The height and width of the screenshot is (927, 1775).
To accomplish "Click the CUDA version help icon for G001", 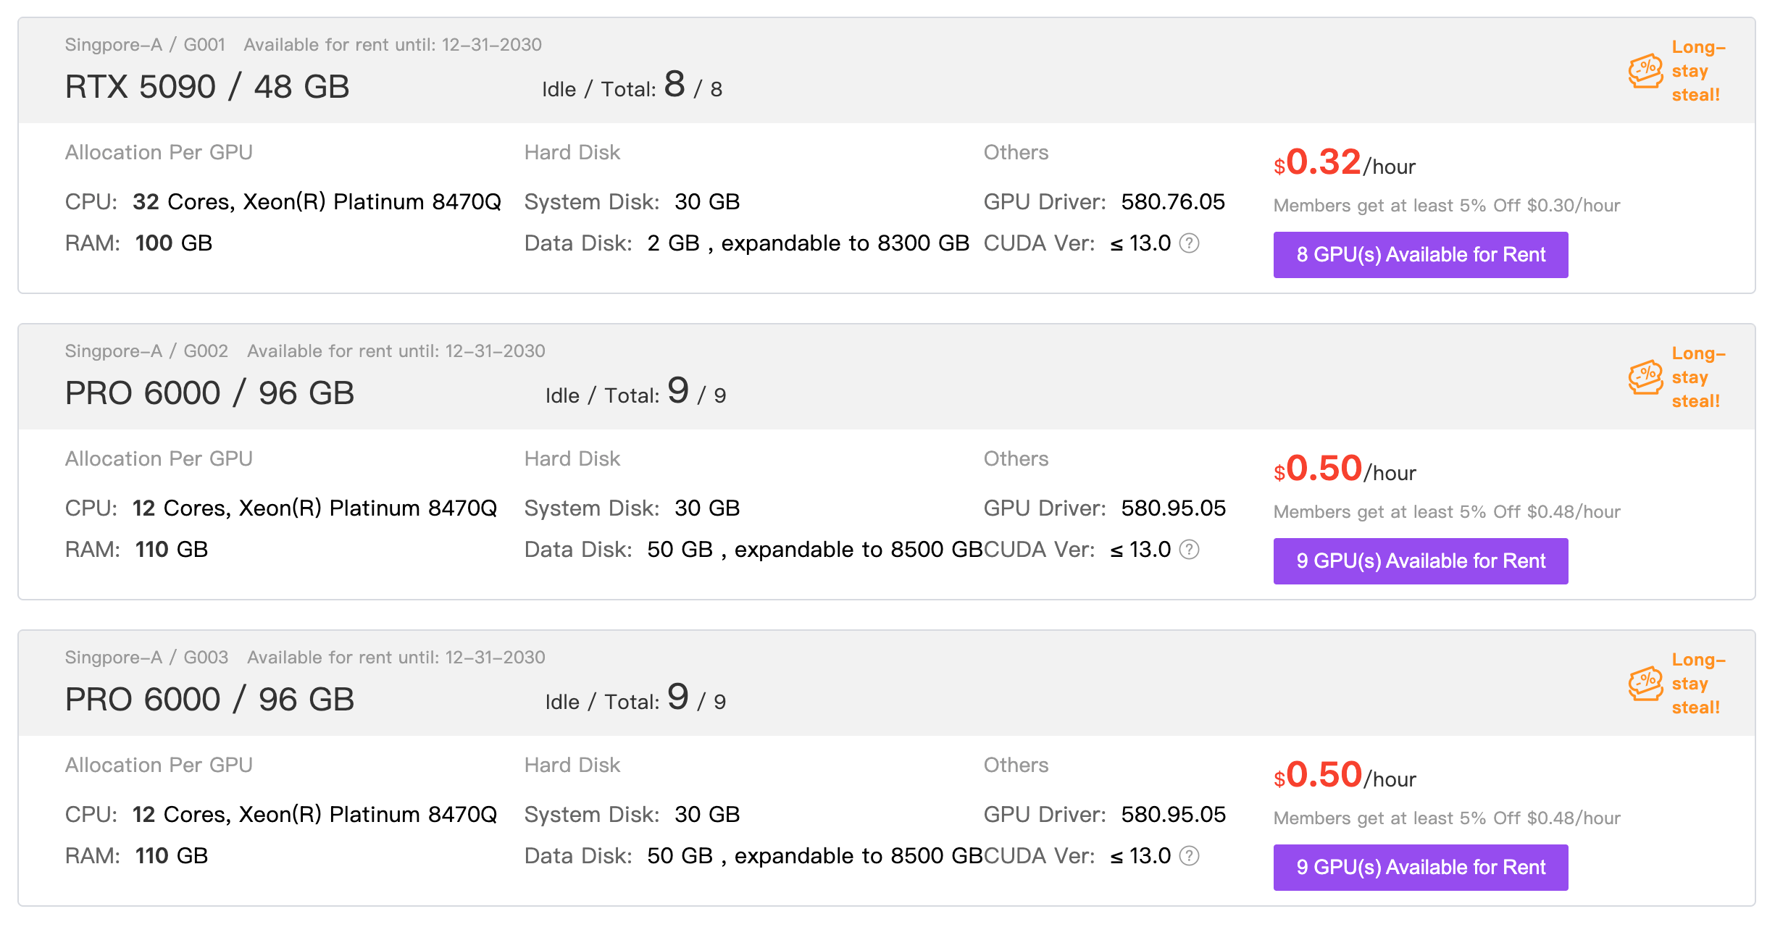I will pos(1189,243).
